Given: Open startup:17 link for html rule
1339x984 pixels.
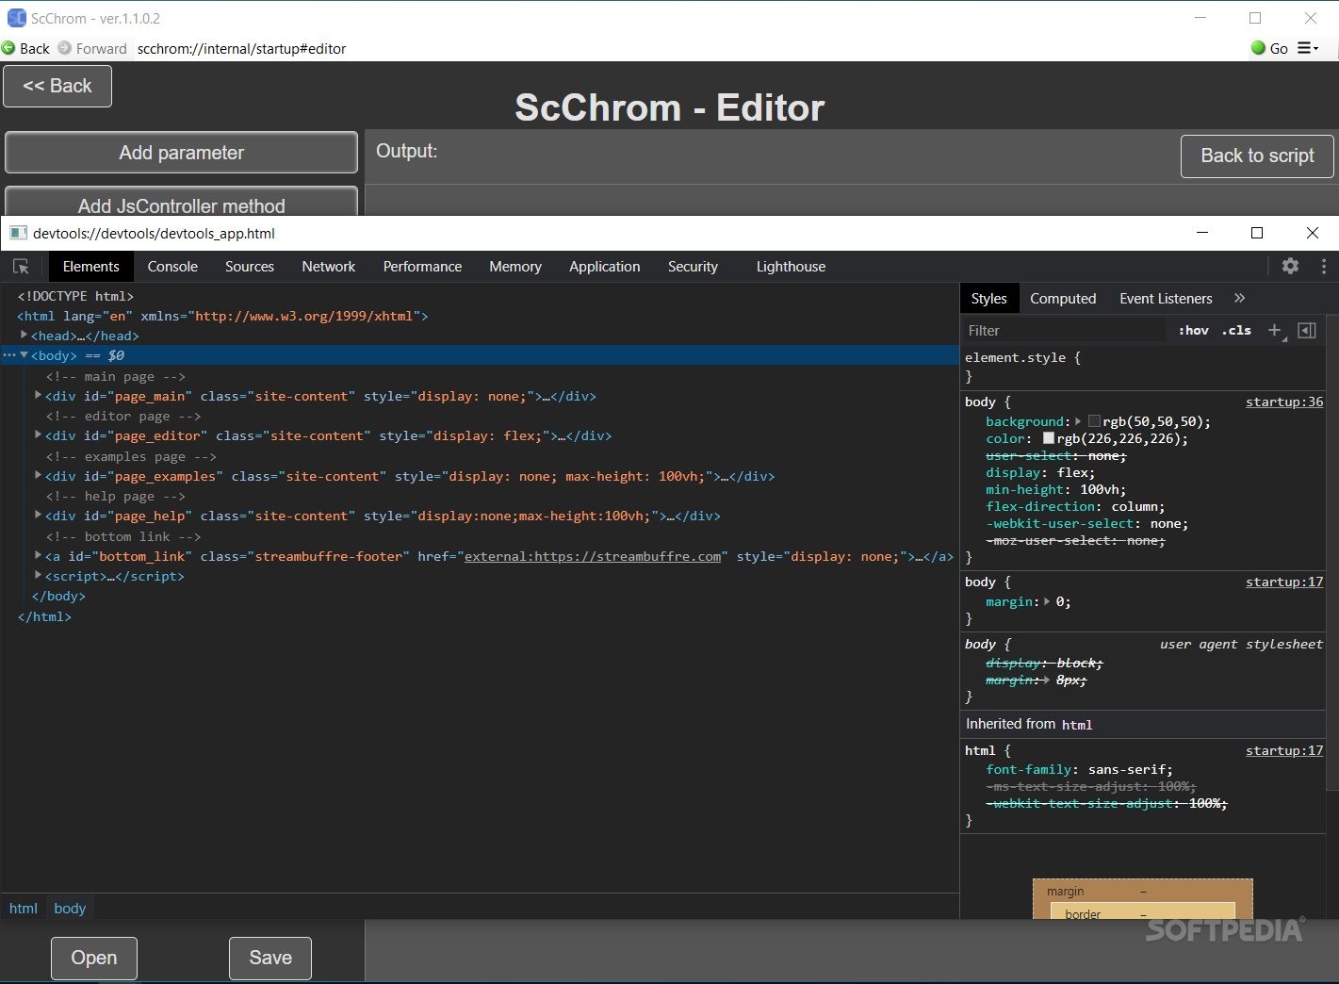Looking at the screenshot, I should tap(1284, 750).
